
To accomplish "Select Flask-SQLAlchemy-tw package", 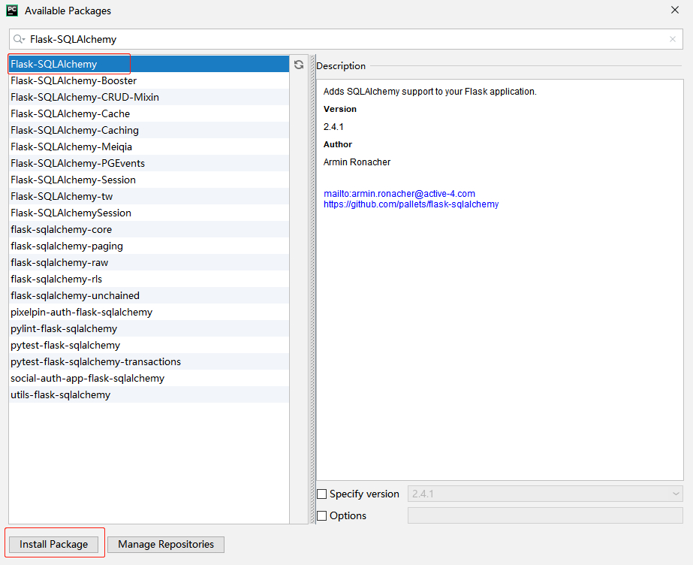I will [x=149, y=196].
